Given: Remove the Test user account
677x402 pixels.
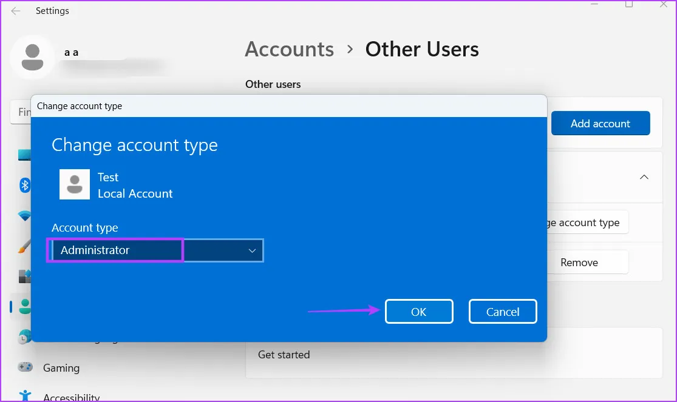Looking at the screenshot, I should click(x=579, y=263).
